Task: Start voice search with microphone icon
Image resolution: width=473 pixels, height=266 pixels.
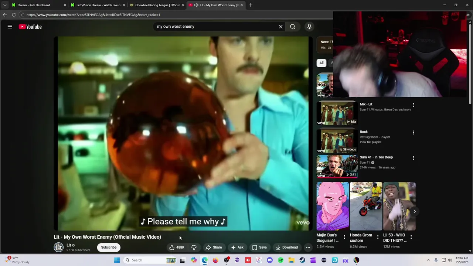Action: point(309,27)
